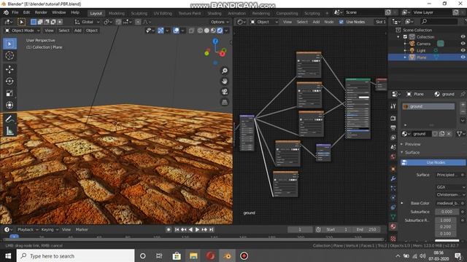Switch to solid viewport shading
Screen dimensions: 467x262
207,31
